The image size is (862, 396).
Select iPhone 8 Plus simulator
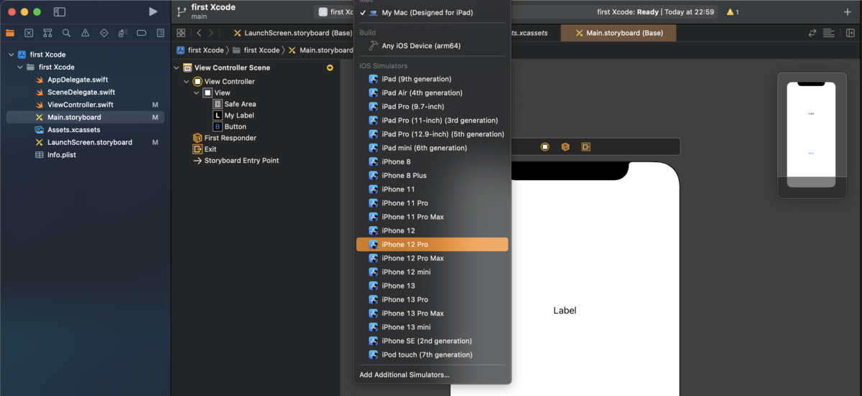[x=432, y=175]
